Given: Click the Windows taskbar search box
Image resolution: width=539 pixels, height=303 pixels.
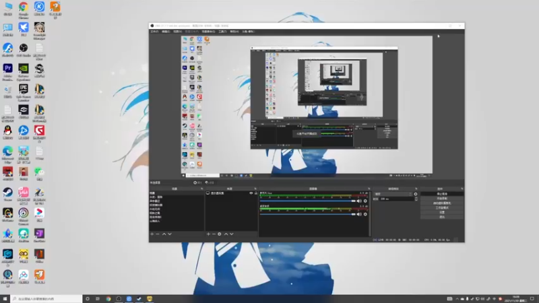Looking at the screenshot, I should point(46,299).
